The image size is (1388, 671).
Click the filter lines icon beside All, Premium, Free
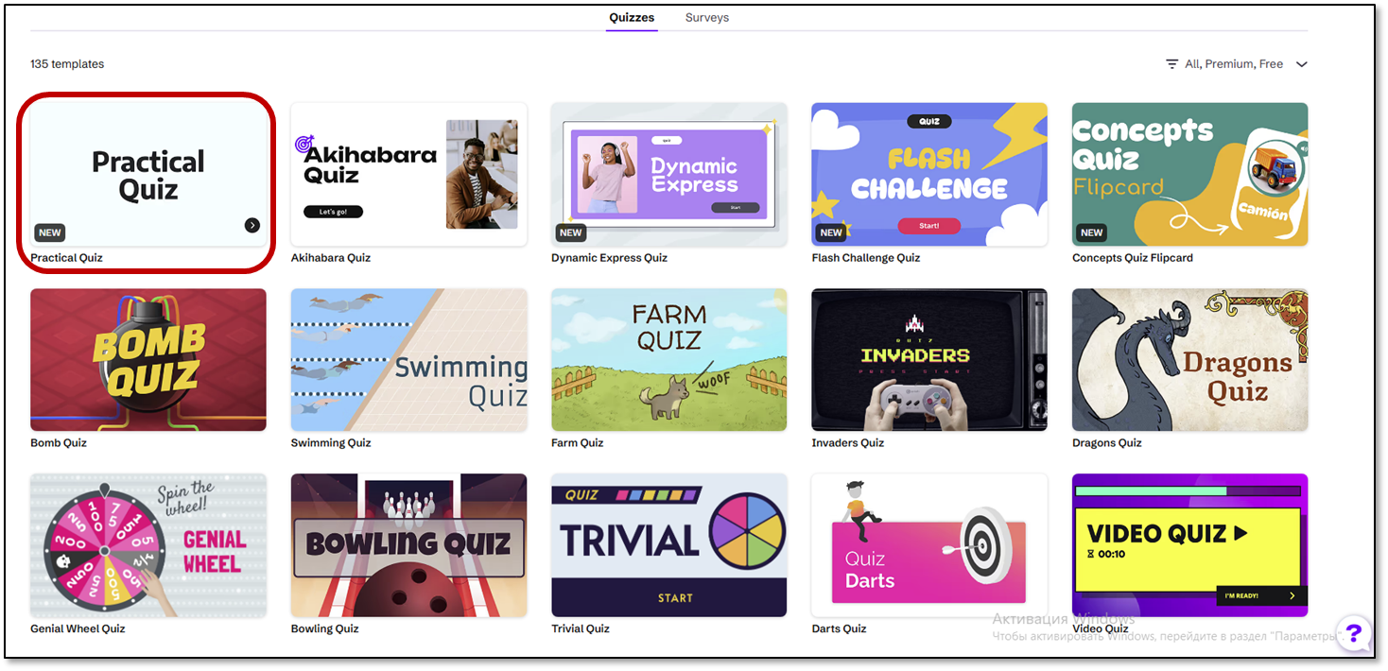[1172, 64]
